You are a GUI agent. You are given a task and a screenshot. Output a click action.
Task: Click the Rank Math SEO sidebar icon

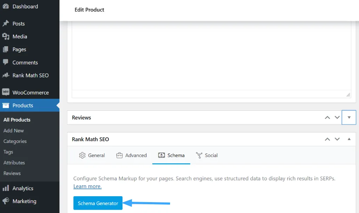pos(6,75)
